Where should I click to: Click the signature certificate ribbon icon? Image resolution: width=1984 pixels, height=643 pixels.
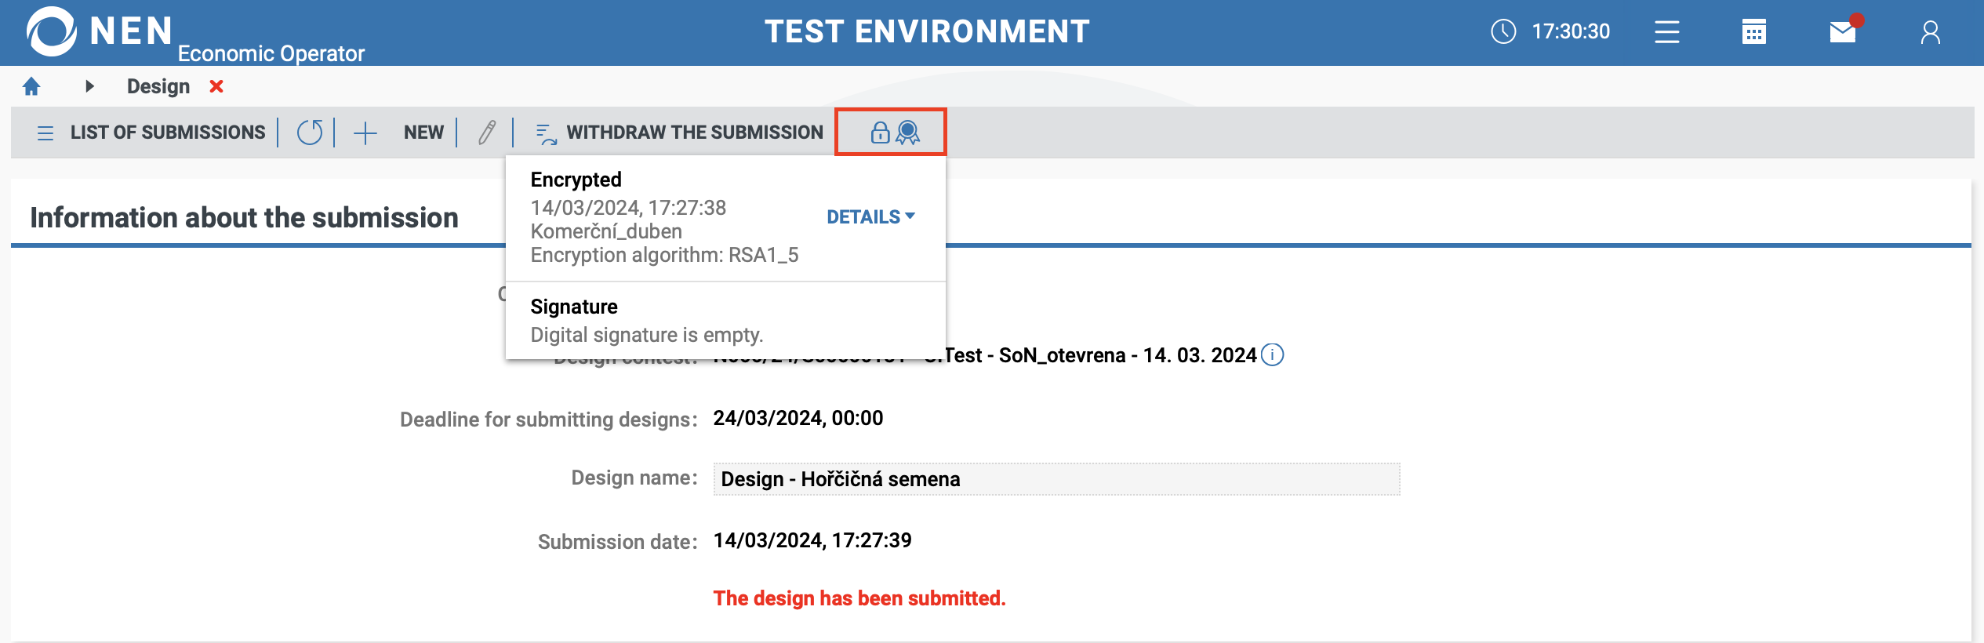pyautogui.click(x=908, y=133)
